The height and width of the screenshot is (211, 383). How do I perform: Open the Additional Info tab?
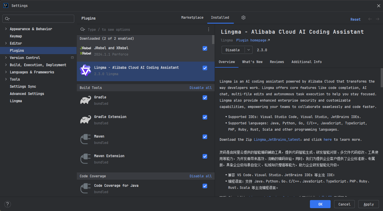click(306, 62)
